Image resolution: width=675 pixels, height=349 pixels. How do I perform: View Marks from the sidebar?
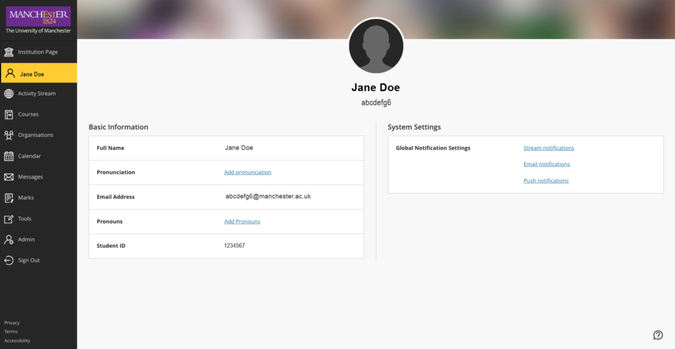coord(38,198)
